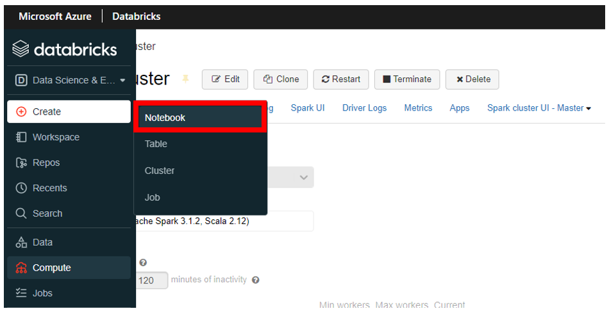Click the red plus Create icon
The width and height of the screenshot is (609, 311).
[x=21, y=112]
